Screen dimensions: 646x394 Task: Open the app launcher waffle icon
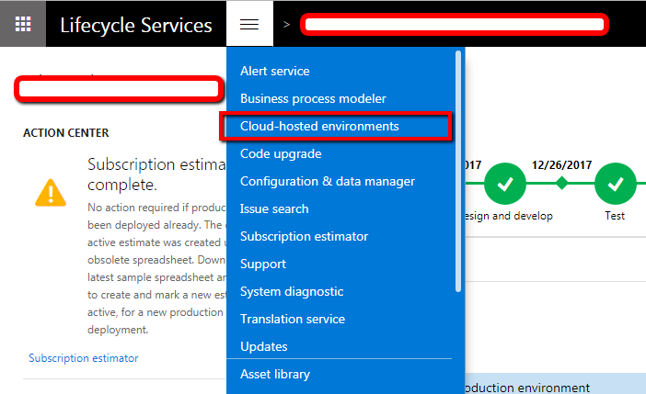click(x=23, y=24)
